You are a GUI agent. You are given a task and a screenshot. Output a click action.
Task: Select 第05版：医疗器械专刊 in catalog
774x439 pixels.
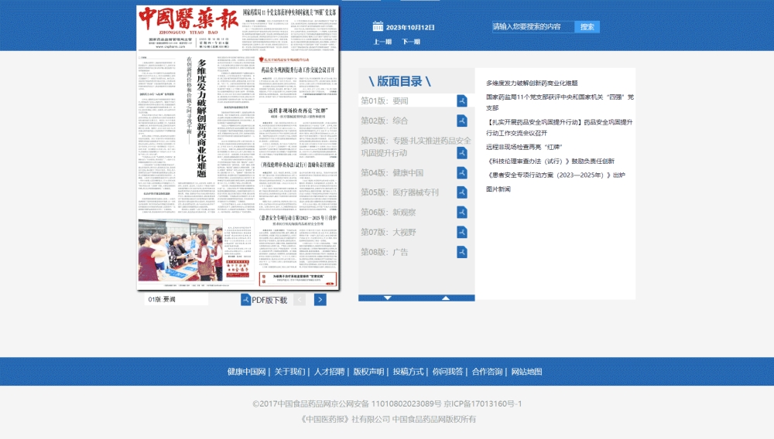point(400,192)
